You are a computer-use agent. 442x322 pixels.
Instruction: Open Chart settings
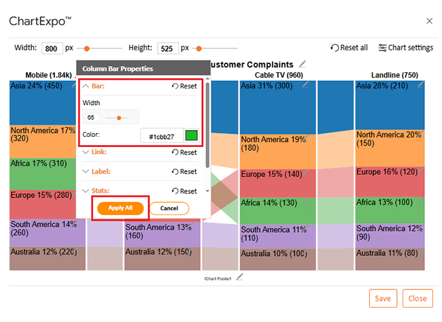pos(405,48)
